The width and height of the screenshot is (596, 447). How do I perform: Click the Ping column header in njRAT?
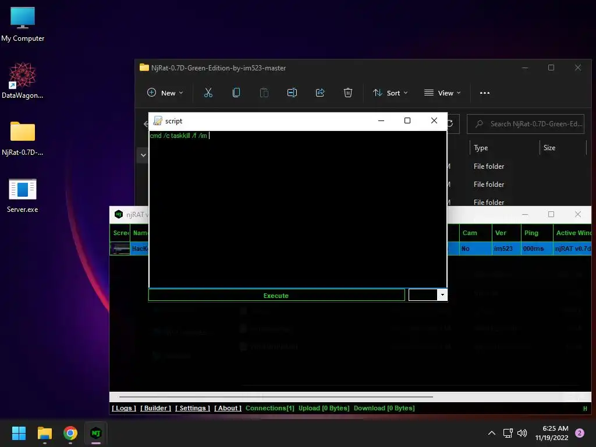point(537,233)
